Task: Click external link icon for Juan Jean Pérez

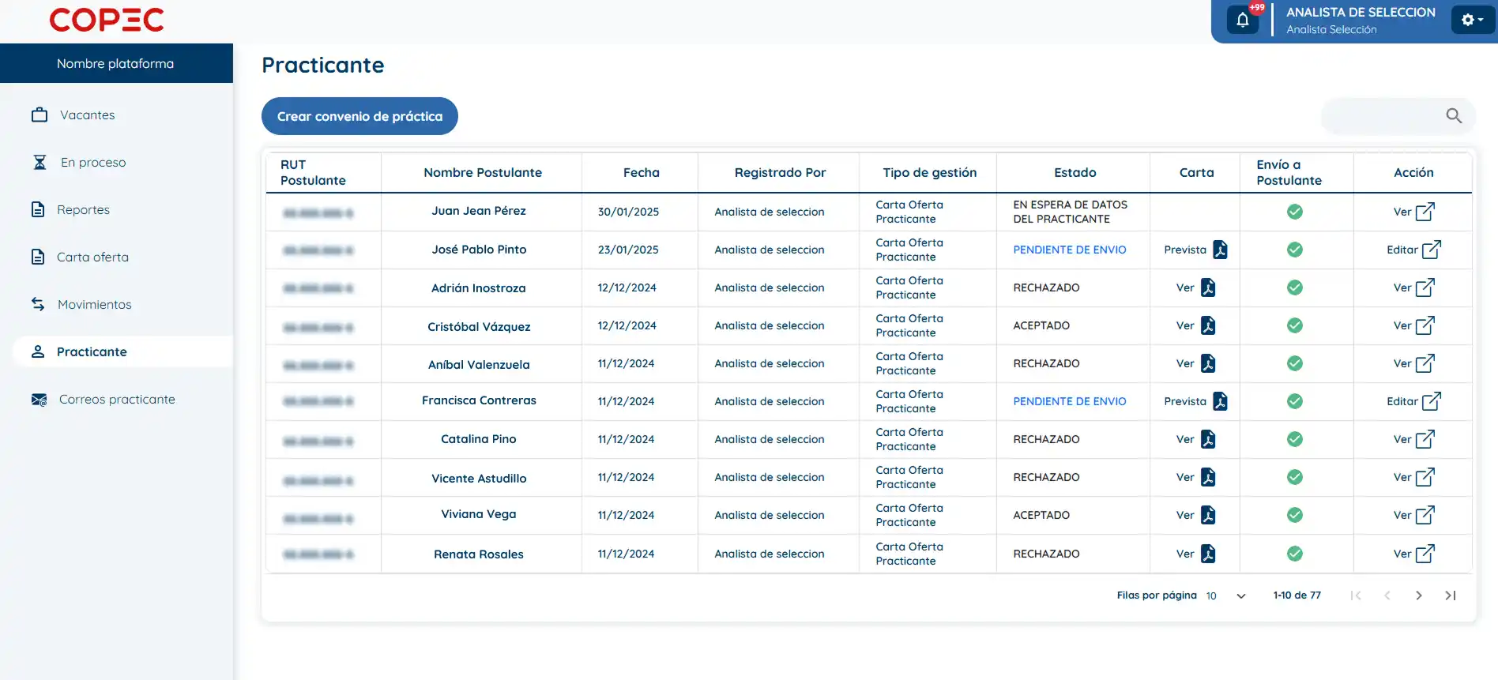Action: [1425, 212]
